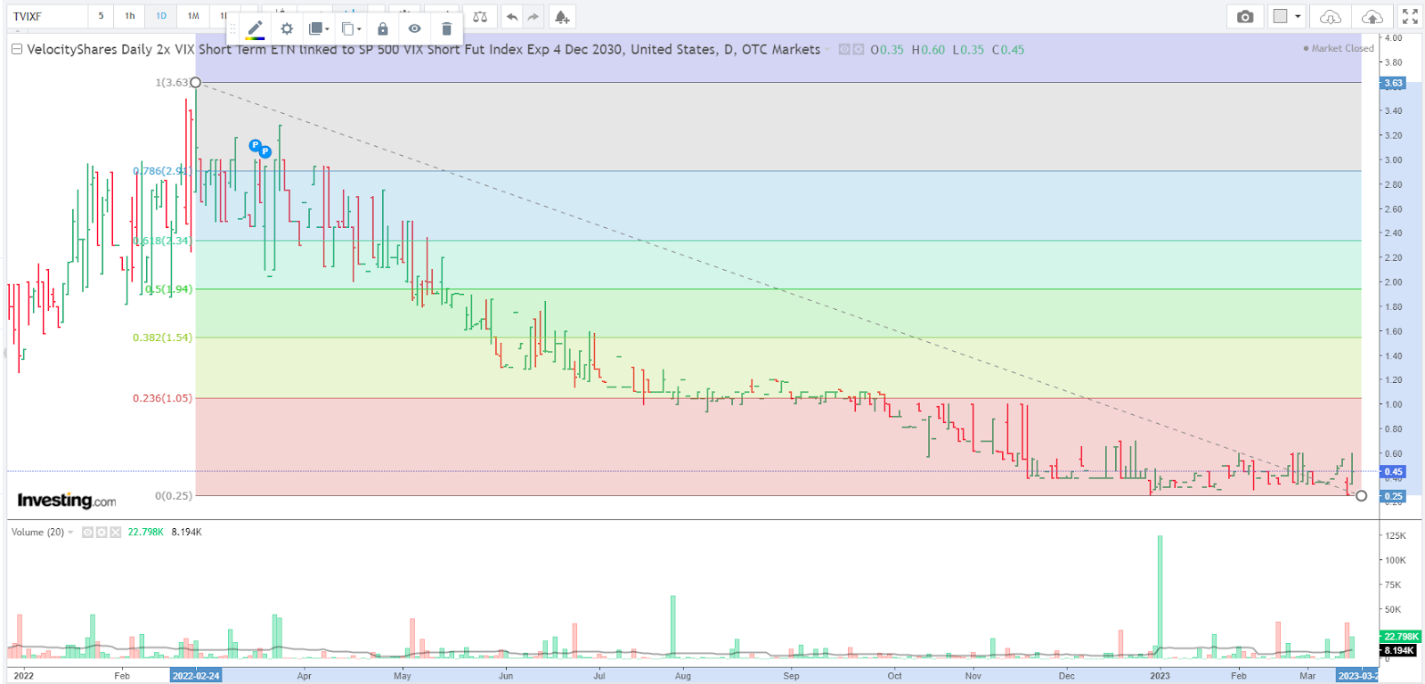Open main series settings gear
The image size is (1425, 684).
coord(859,50)
